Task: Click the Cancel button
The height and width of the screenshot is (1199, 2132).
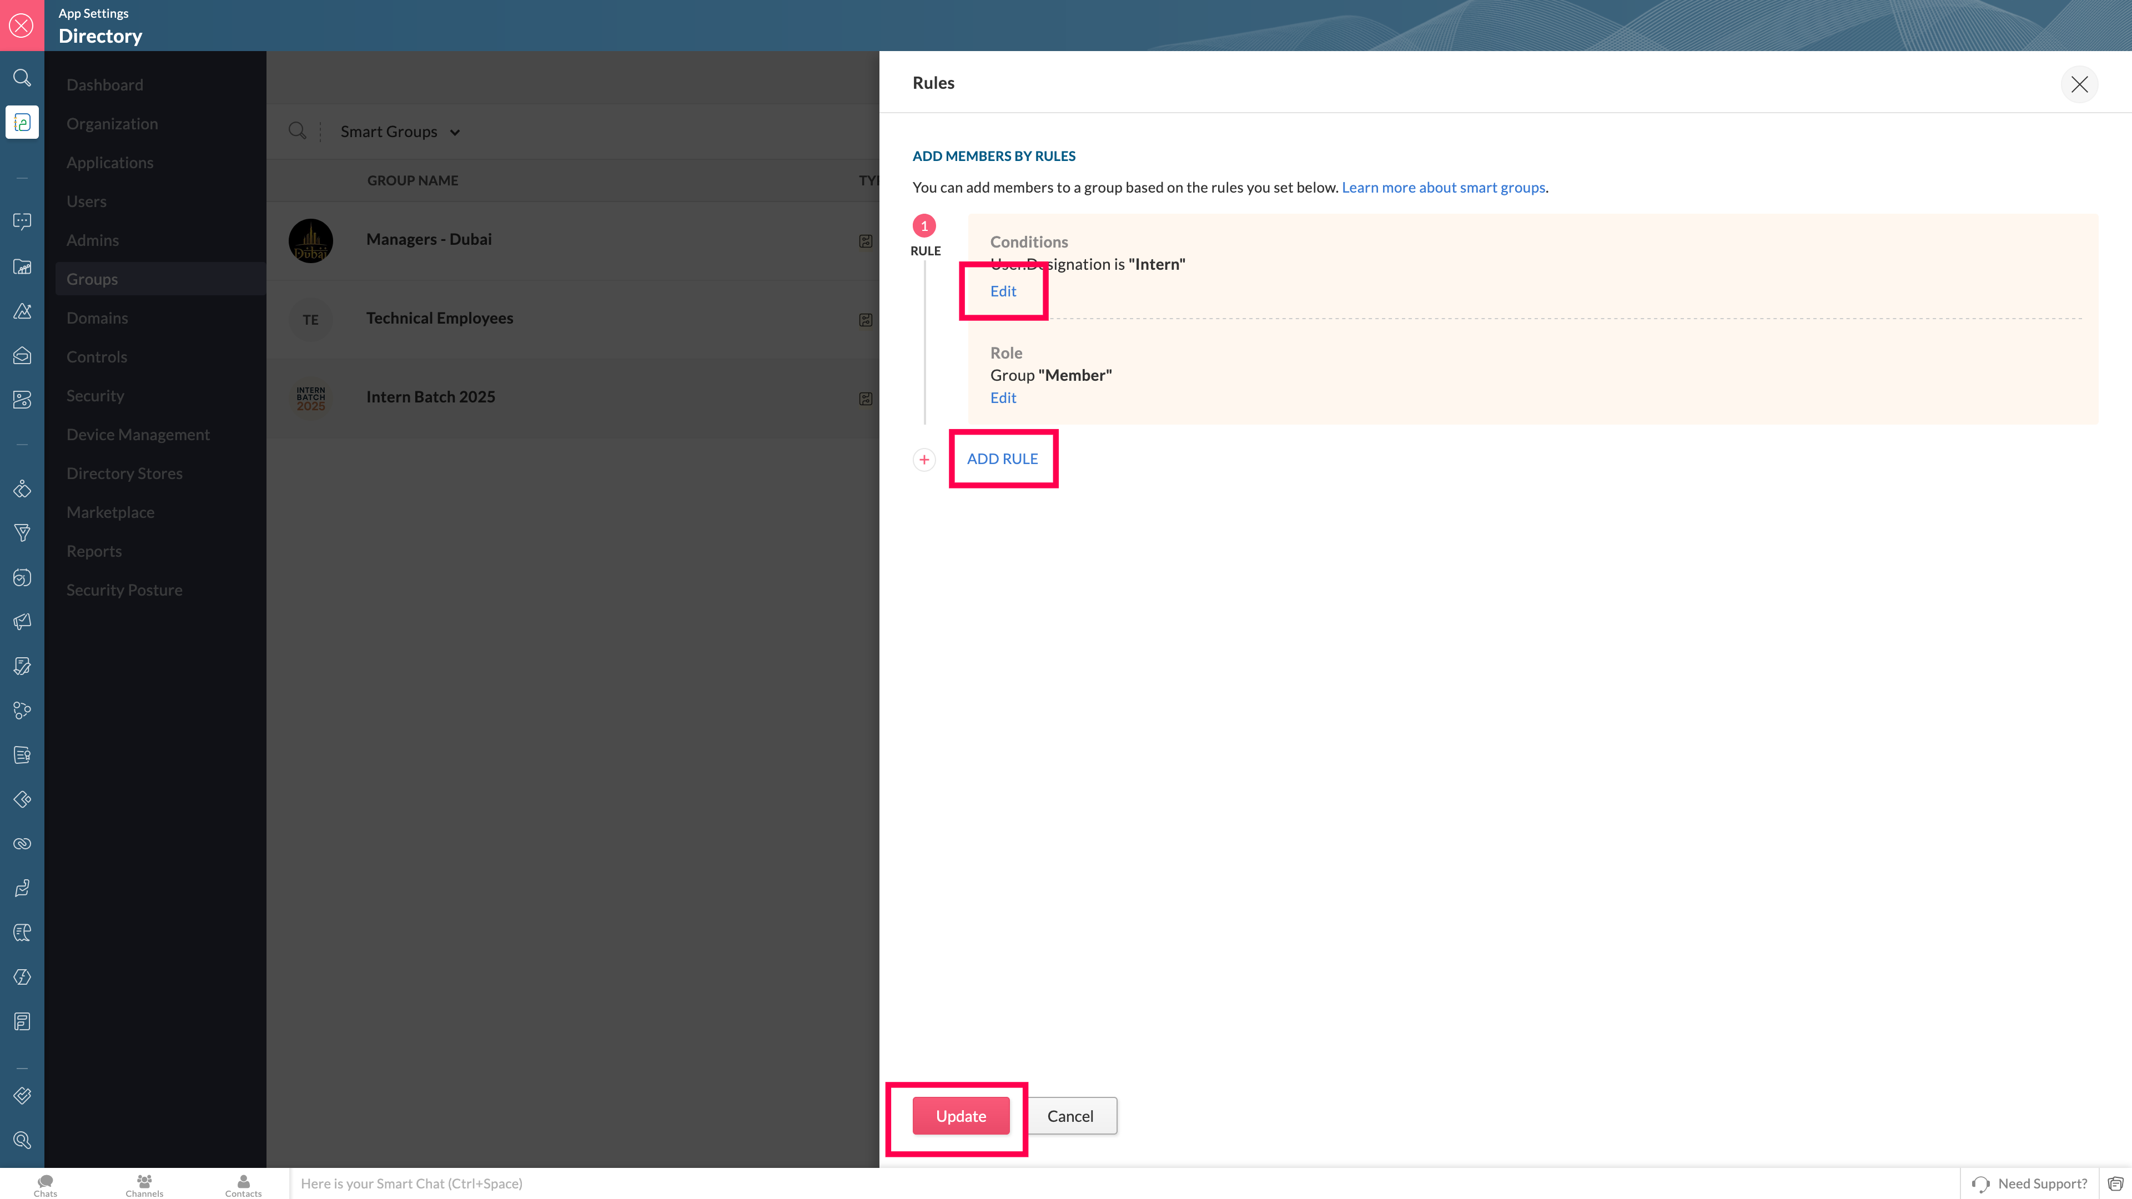Action: (x=1070, y=1115)
